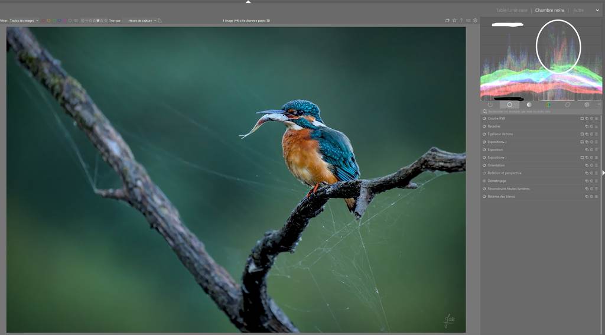Click the blue color label filter

60,21
